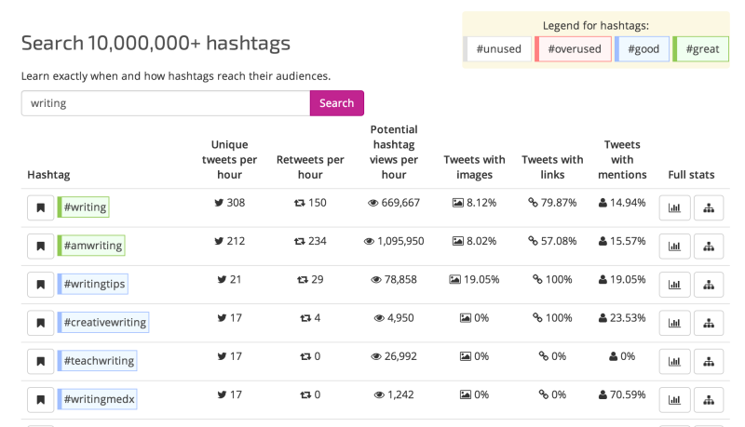
Task: View bar chart stats for #amwriting
Action: pos(673,246)
